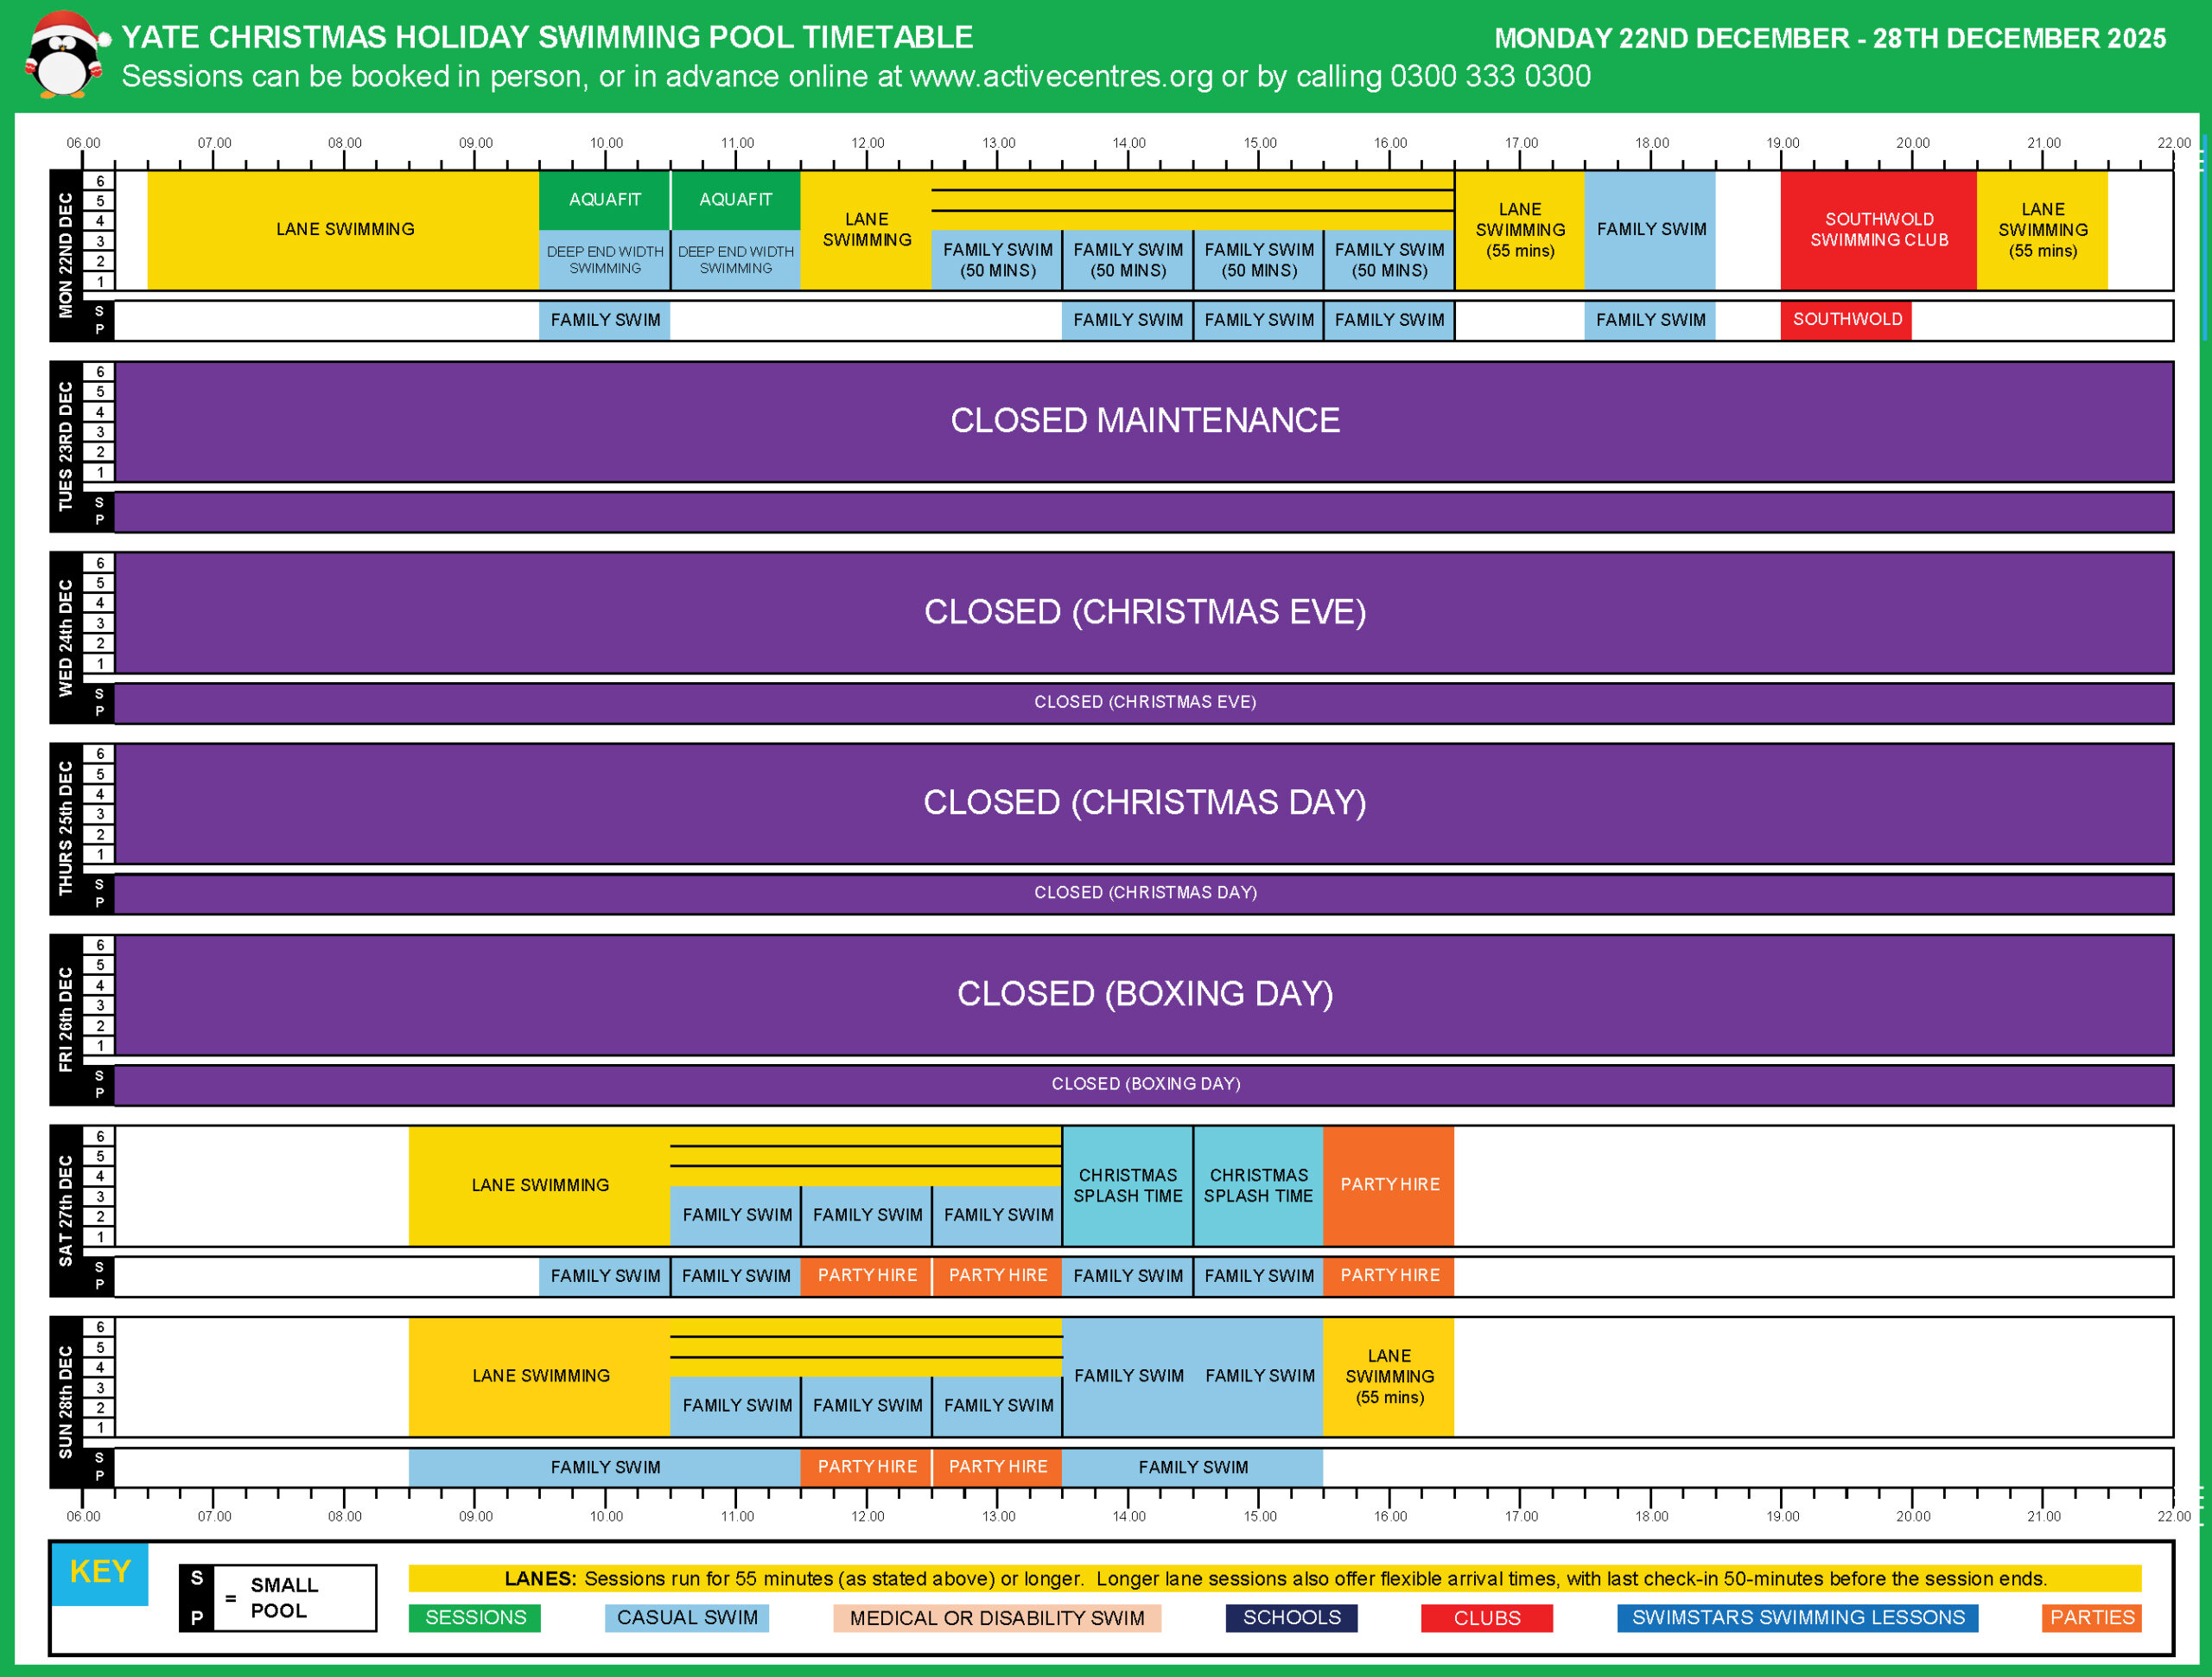Click the SP small pool key icon
Viewport: 2212px width, 1677px height.
[x=196, y=1598]
